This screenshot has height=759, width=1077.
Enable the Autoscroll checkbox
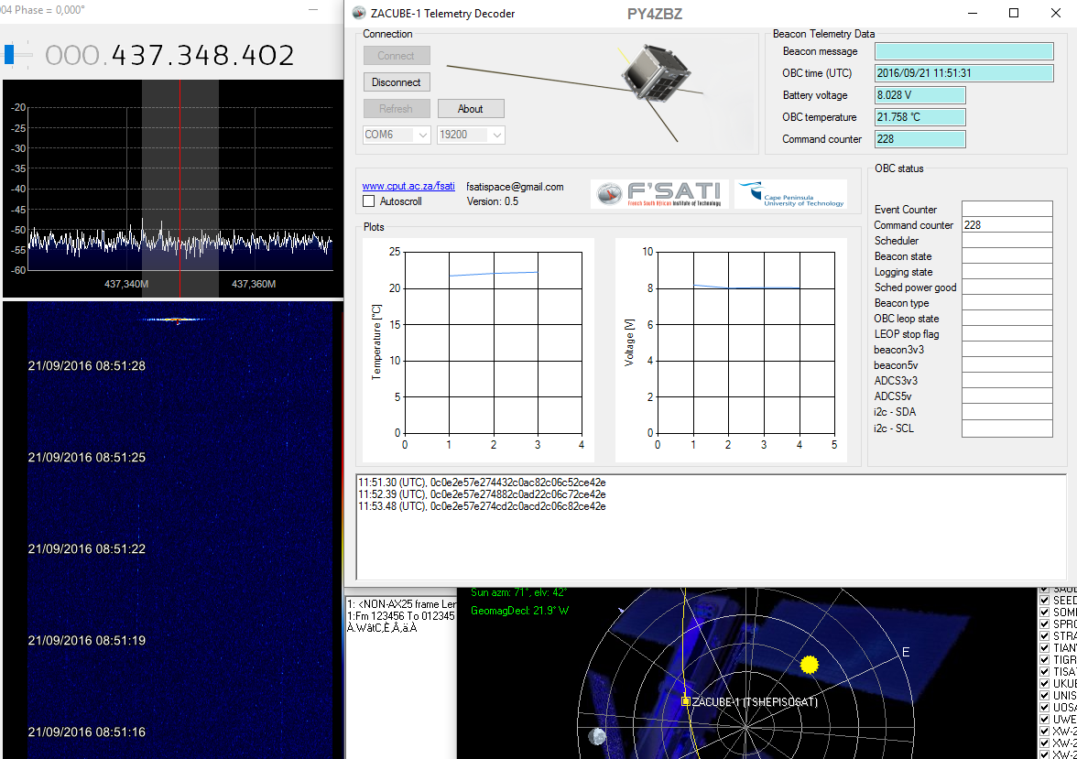pos(369,201)
